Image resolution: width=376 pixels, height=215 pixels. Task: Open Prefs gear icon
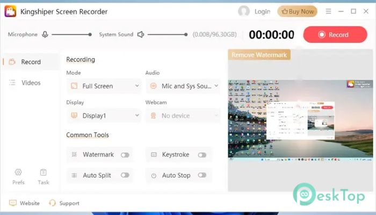[x=18, y=172]
